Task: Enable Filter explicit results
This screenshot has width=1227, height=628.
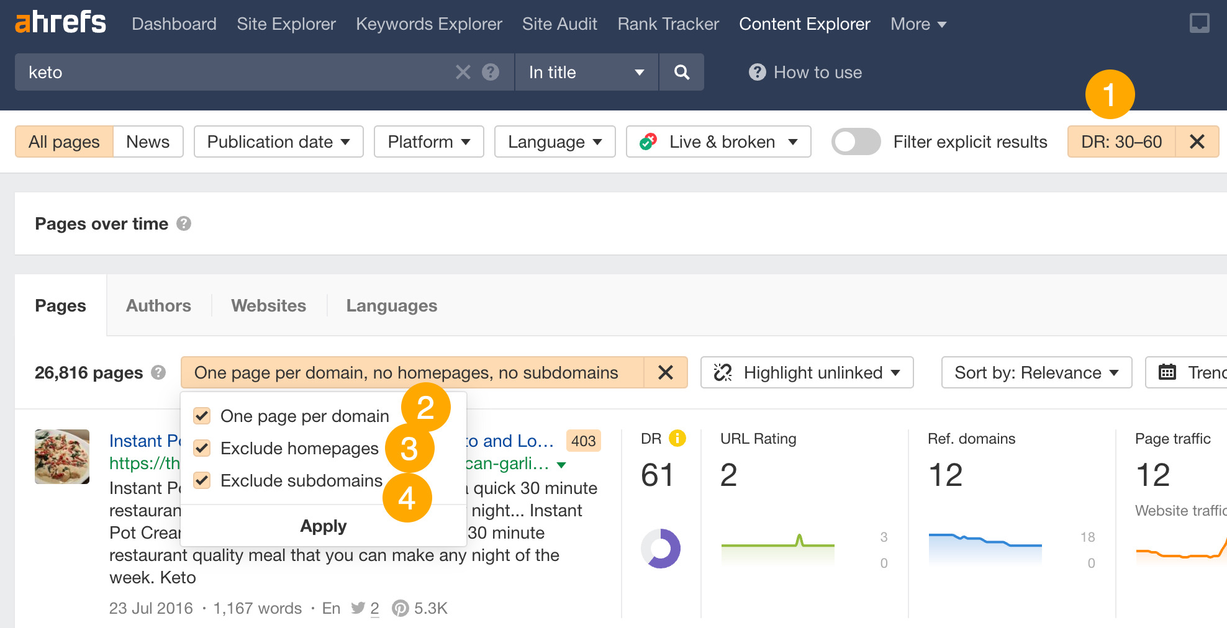Action: 855,141
